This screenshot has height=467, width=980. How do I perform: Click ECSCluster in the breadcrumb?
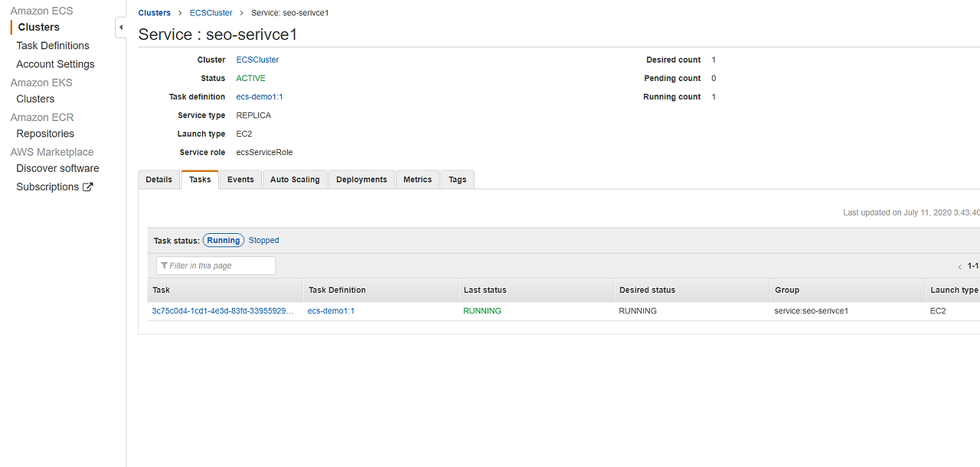point(211,13)
